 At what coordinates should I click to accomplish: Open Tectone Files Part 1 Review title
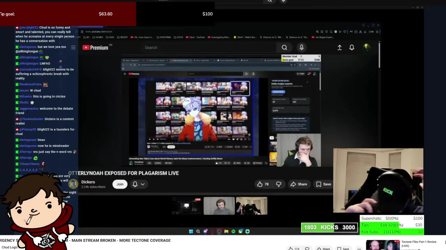[x=419, y=244]
